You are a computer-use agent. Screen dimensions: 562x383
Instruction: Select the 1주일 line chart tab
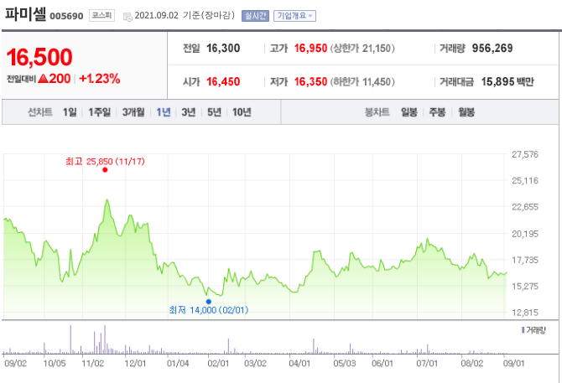(100, 112)
